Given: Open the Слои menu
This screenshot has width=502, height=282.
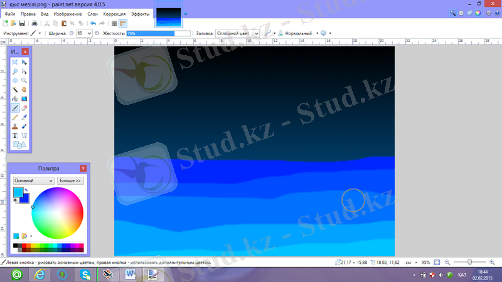Looking at the screenshot, I should 92,13.
